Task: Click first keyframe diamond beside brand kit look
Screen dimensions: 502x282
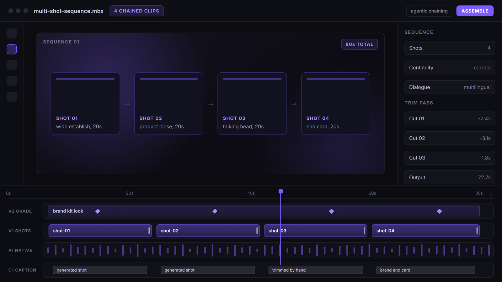Action: (x=98, y=211)
